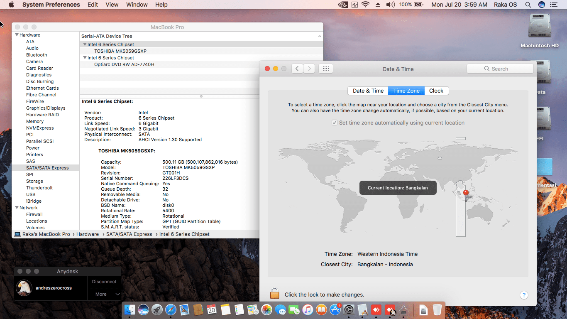Open AnyDesk Dock icon with eagle badge
This screenshot has width=567, height=319.
click(390, 309)
